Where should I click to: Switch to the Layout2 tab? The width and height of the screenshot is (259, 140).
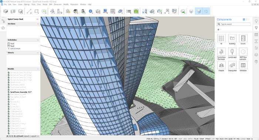click(34, 136)
